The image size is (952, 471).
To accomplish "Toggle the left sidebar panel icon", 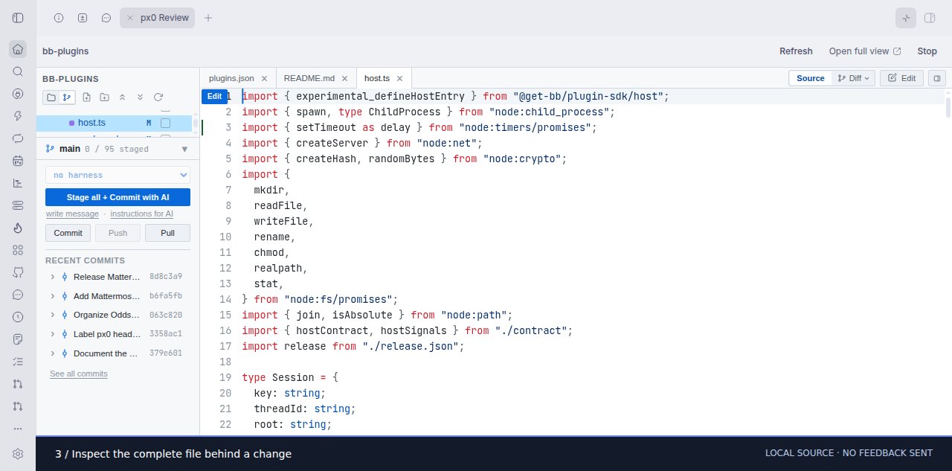I will 18,17.
